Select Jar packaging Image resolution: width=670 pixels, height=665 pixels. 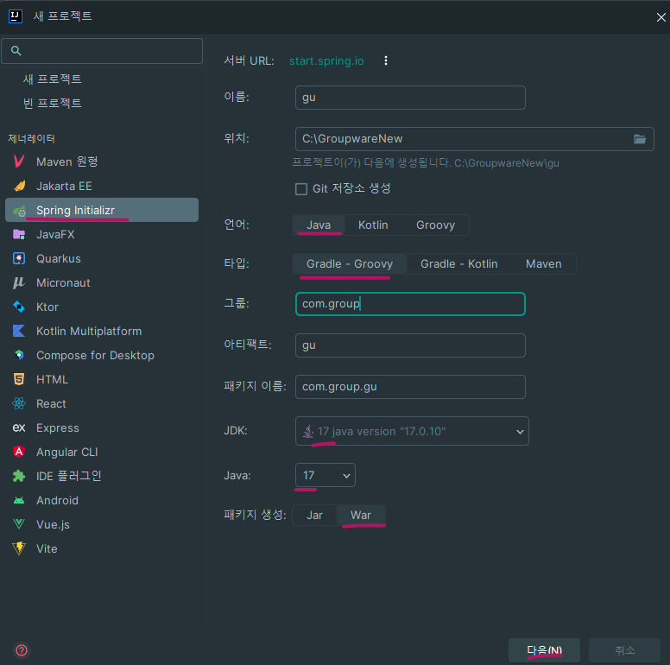(314, 515)
